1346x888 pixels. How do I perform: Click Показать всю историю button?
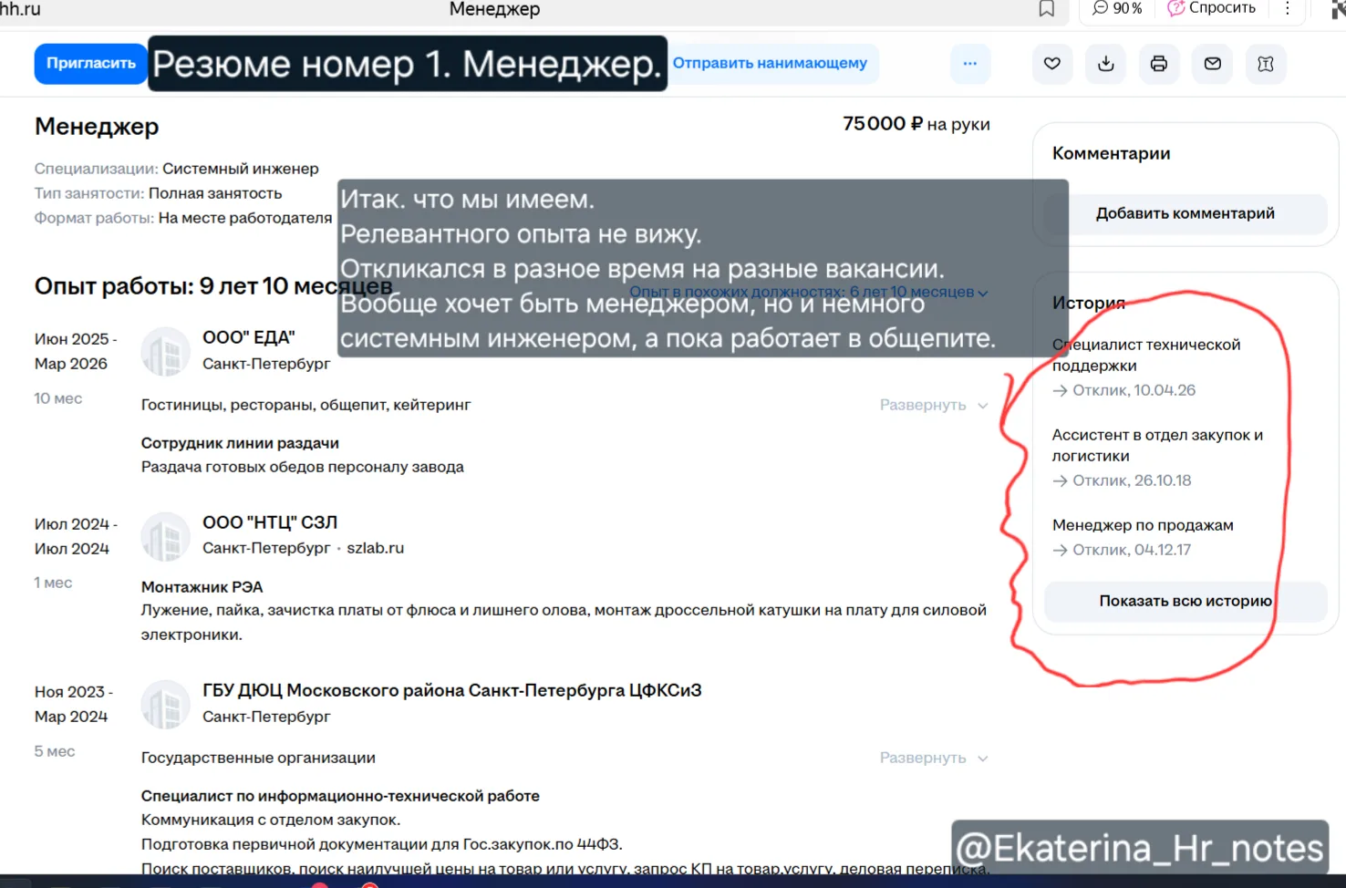[x=1186, y=601]
